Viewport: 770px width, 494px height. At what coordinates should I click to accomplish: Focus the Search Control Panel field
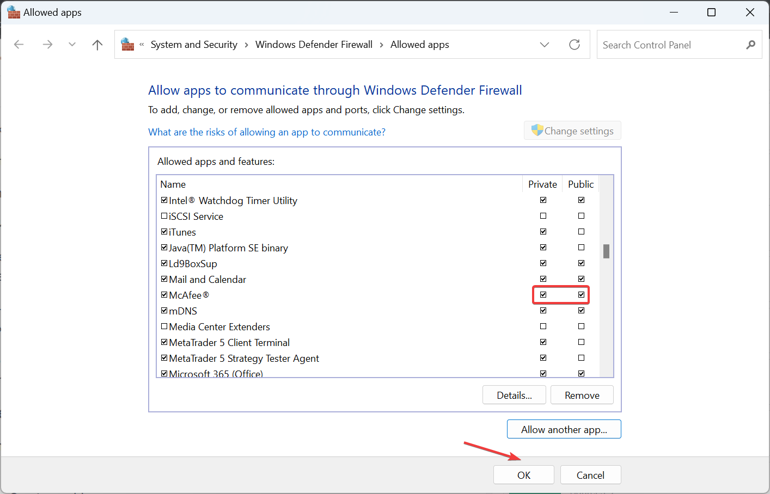tap(670, 45)
